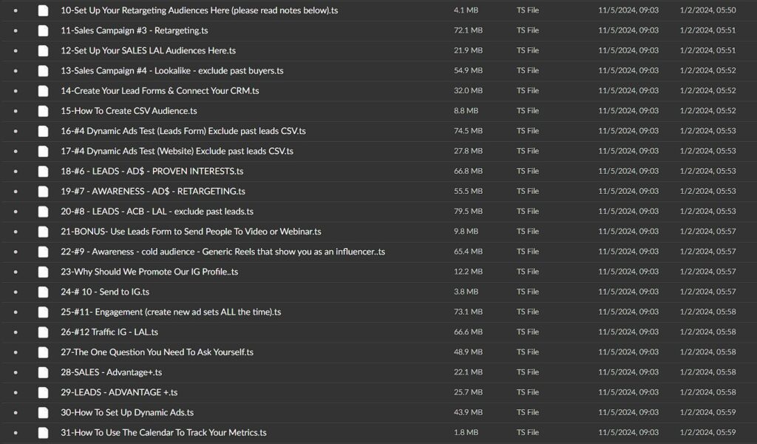Open 31-How To Use The Calendar To Track Your Metrics.ts
This screenshot has height=444, width=757.
pyautogui.click(x=163, y=432)
